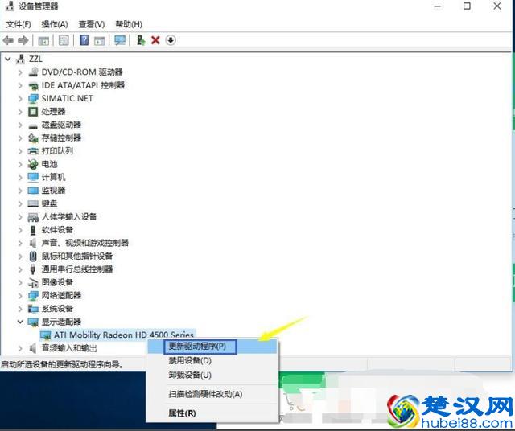
Task: Expand the 音频输入和输出 node
Action: click(20, 348)
